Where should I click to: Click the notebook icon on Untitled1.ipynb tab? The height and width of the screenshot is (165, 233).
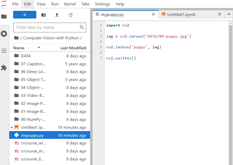[x=163, y=14]
